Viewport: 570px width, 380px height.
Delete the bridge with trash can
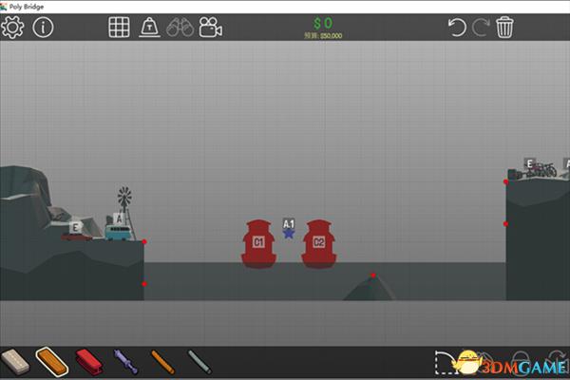coord(504,28)
